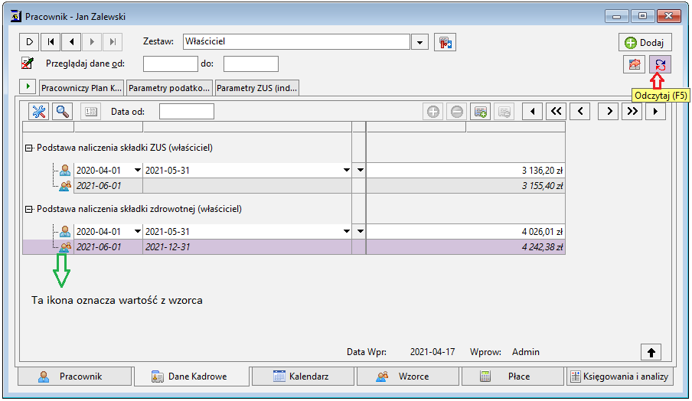Collapse Podstawa naliczenia składki ZUS group
Screen dimensions: 692x401
click(x=28, y=148)
